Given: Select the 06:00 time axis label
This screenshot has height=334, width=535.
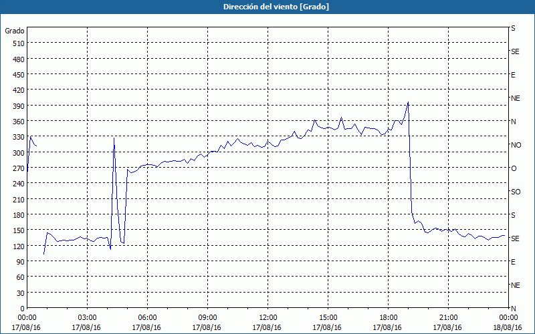Looking at the screenshot, I should pyautogui.click(x=147, y=318).
